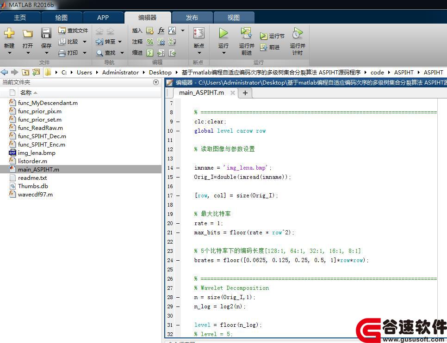This screenshot has height=343, width=447.
Task: Click the 名称 column header to sort
Action: pyautogui.click(x=25, y=92)
